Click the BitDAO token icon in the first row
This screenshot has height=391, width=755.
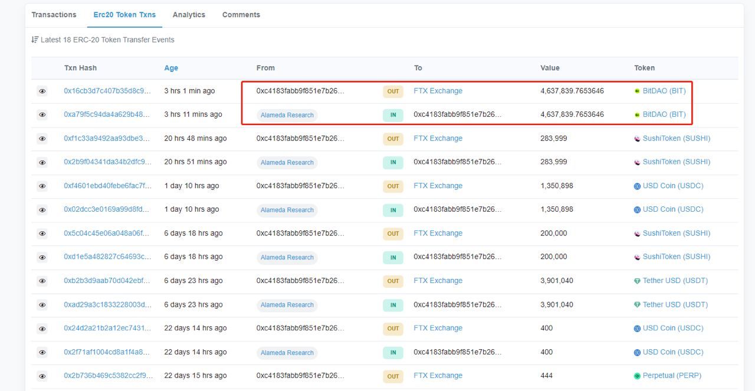[x=637, y=91]
